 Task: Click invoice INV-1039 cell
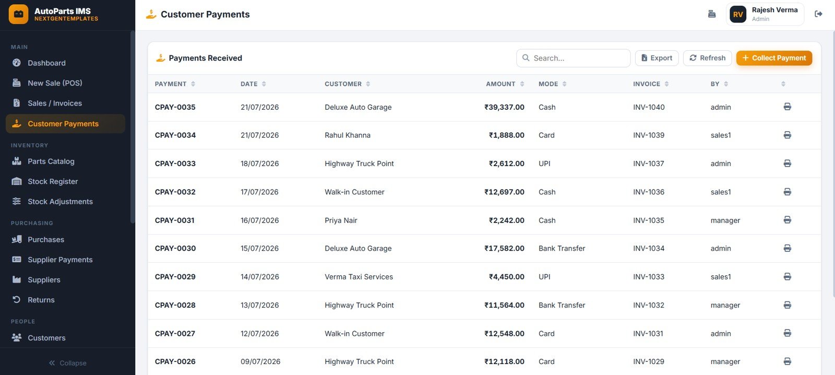click(649, 135)
